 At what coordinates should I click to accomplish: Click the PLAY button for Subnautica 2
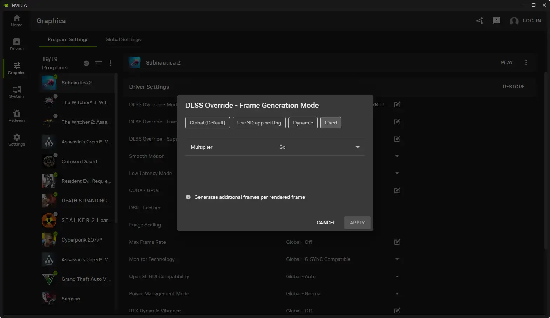click(x=507, y=62)
